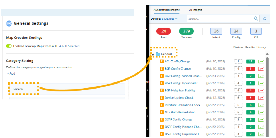Toggle the Intent filter showing 36
This screenshot has width=276, height=138.
[x=216, y=31]
